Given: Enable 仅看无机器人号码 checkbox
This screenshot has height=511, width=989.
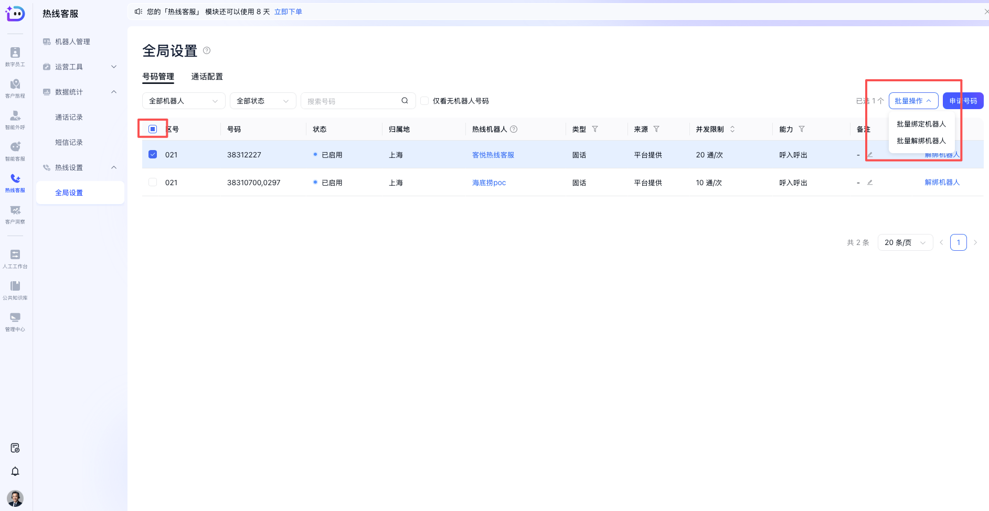Looking at the screenshot, I should point(424,101).
